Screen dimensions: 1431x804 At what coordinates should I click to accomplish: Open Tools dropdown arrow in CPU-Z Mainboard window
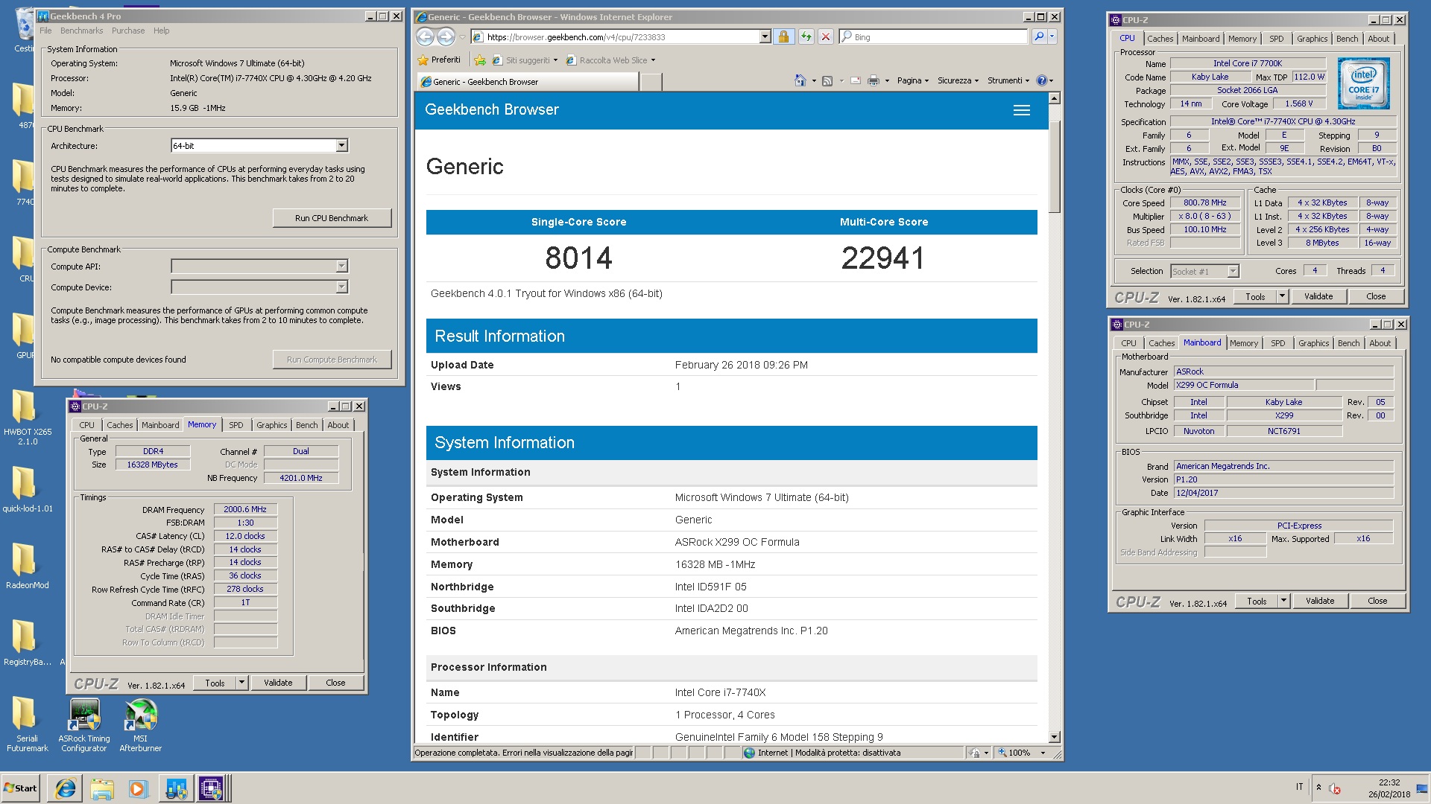1283,601
